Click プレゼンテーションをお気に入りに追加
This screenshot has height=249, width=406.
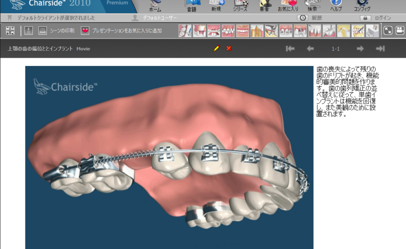(x=127, y=30)
